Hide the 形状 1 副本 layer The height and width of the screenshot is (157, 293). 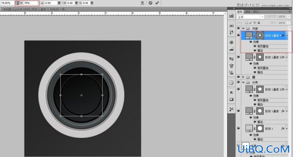coord(238,111)
